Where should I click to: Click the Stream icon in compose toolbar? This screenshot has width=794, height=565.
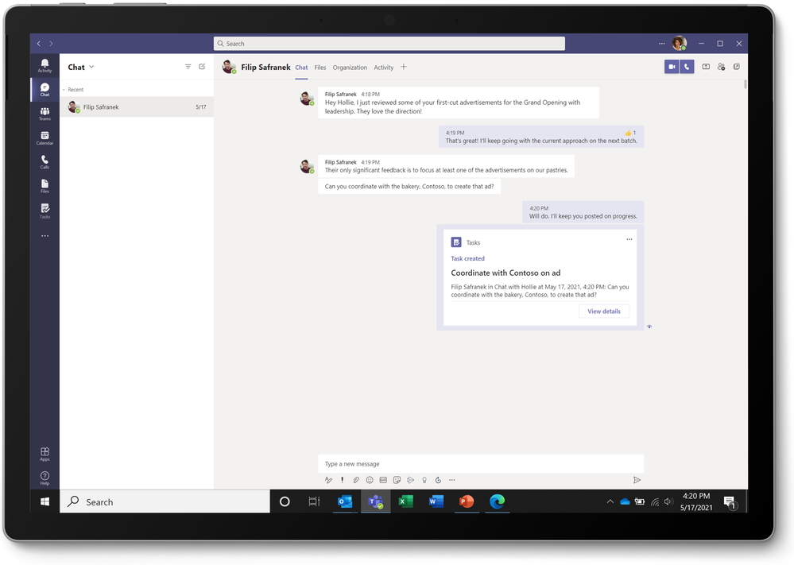click(411, 480)
